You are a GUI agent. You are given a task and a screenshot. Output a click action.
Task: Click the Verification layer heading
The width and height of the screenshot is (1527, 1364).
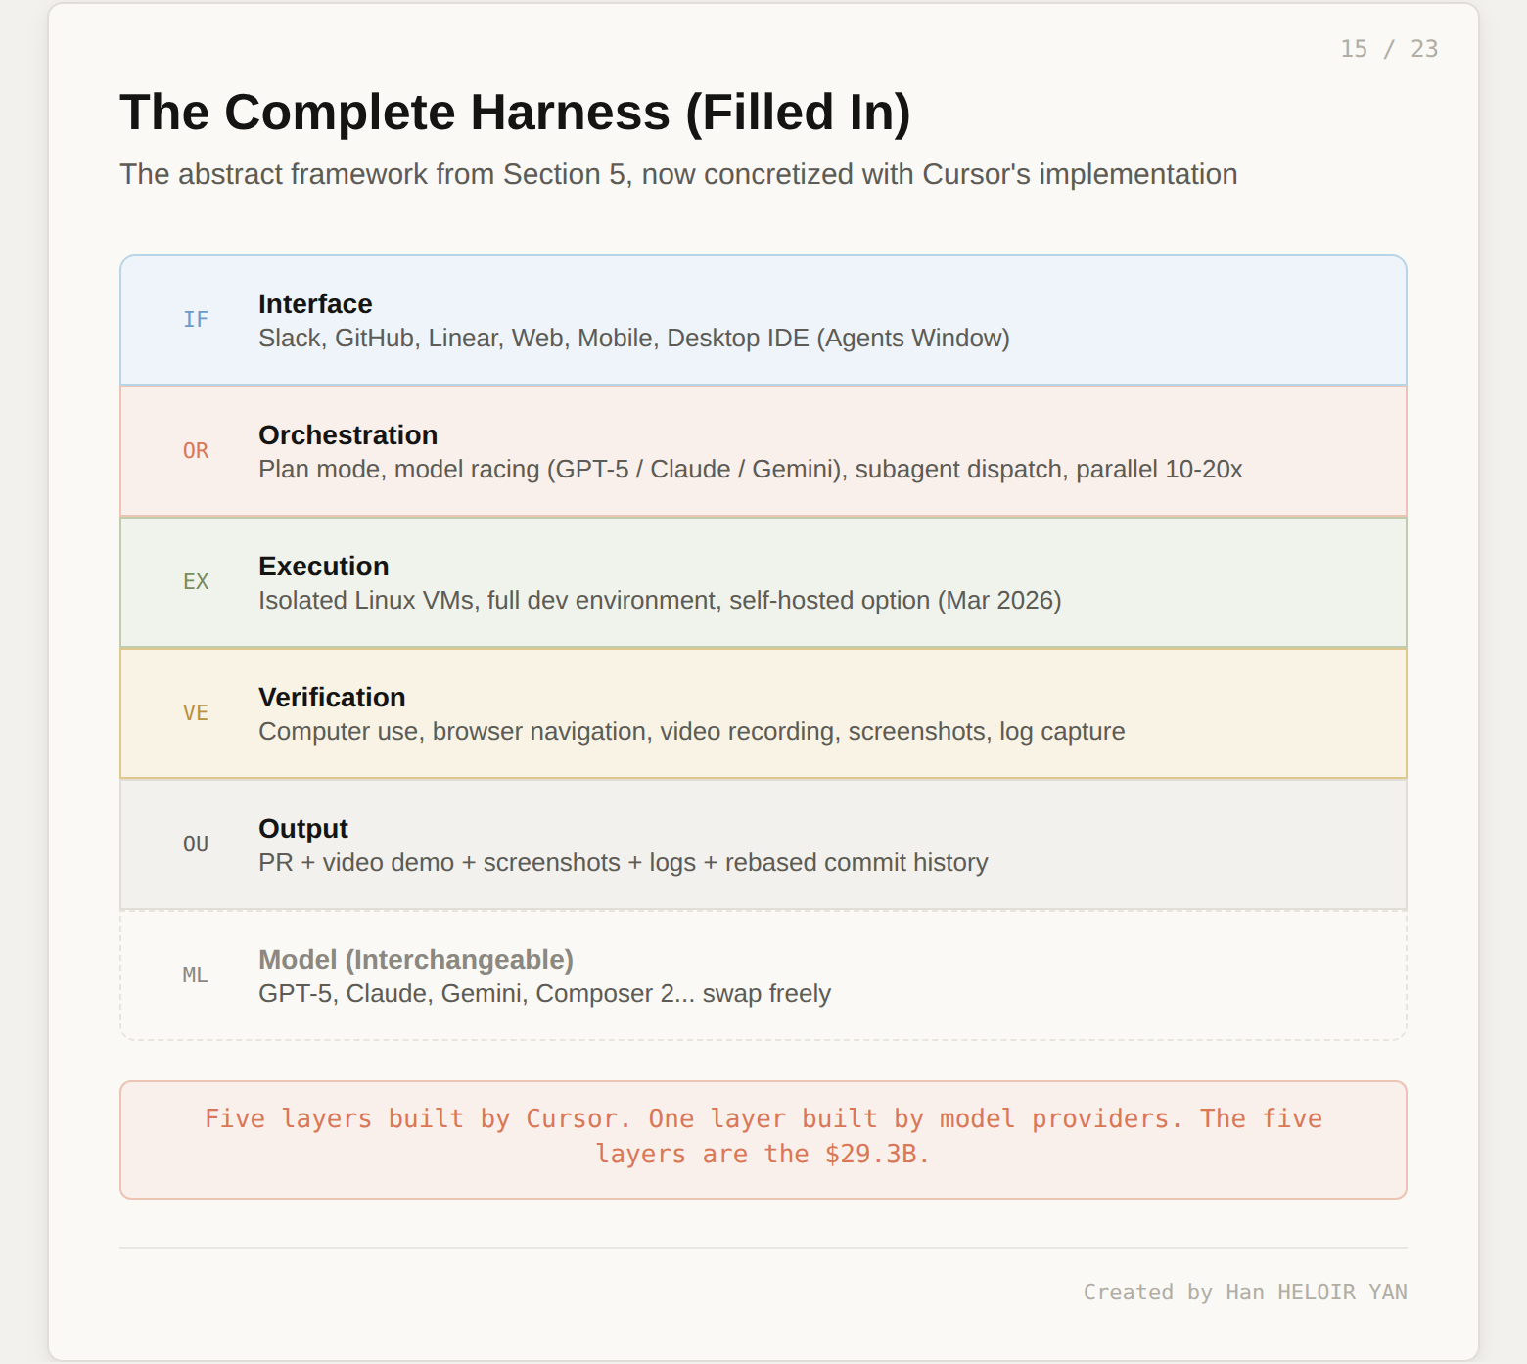[332, 698]
